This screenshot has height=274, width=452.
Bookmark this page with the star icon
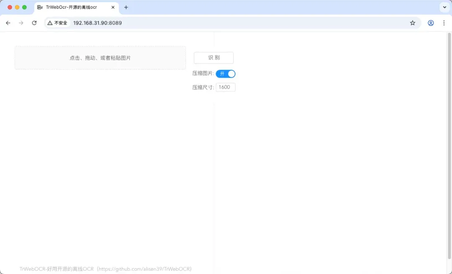(x=413, y=23)
